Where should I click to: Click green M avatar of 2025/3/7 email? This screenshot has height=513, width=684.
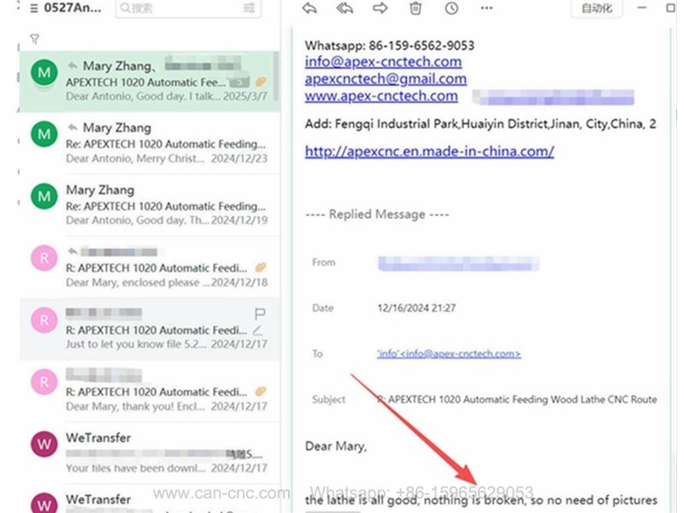pyautogui.click(x=44, y=73)
